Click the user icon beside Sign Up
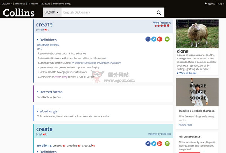 click(206, 3)
